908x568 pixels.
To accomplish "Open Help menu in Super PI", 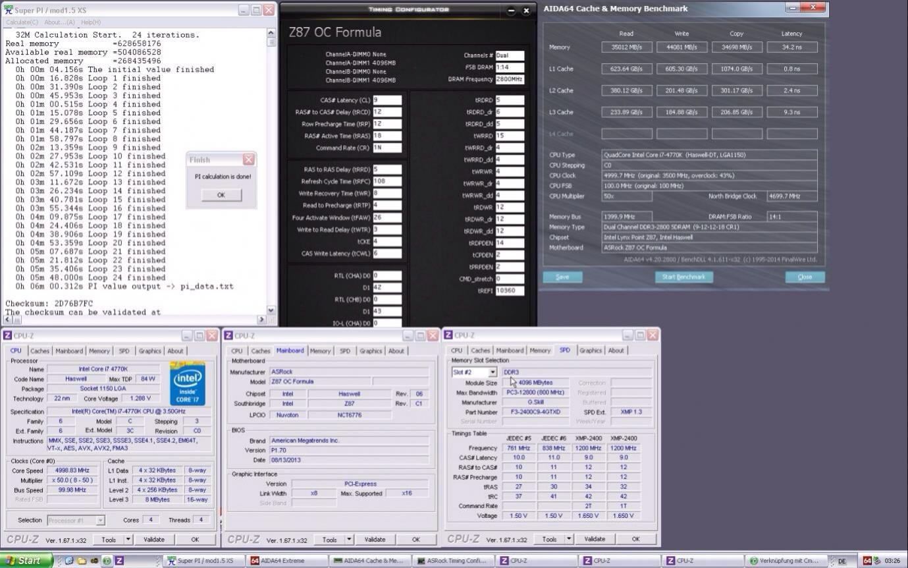I will [x=90, y=22].
